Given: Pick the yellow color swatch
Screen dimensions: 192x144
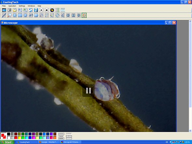Looking at the screenshot, I should (x=19, y=137).
